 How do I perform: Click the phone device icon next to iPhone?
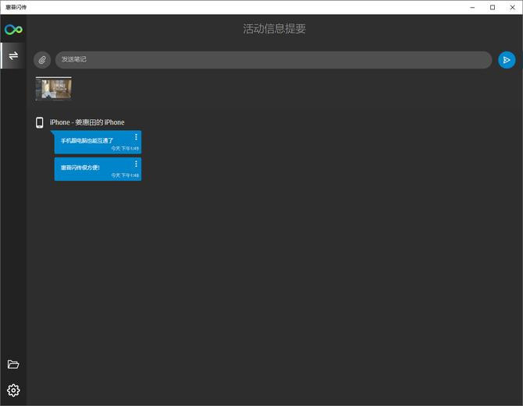pos(40,122)
